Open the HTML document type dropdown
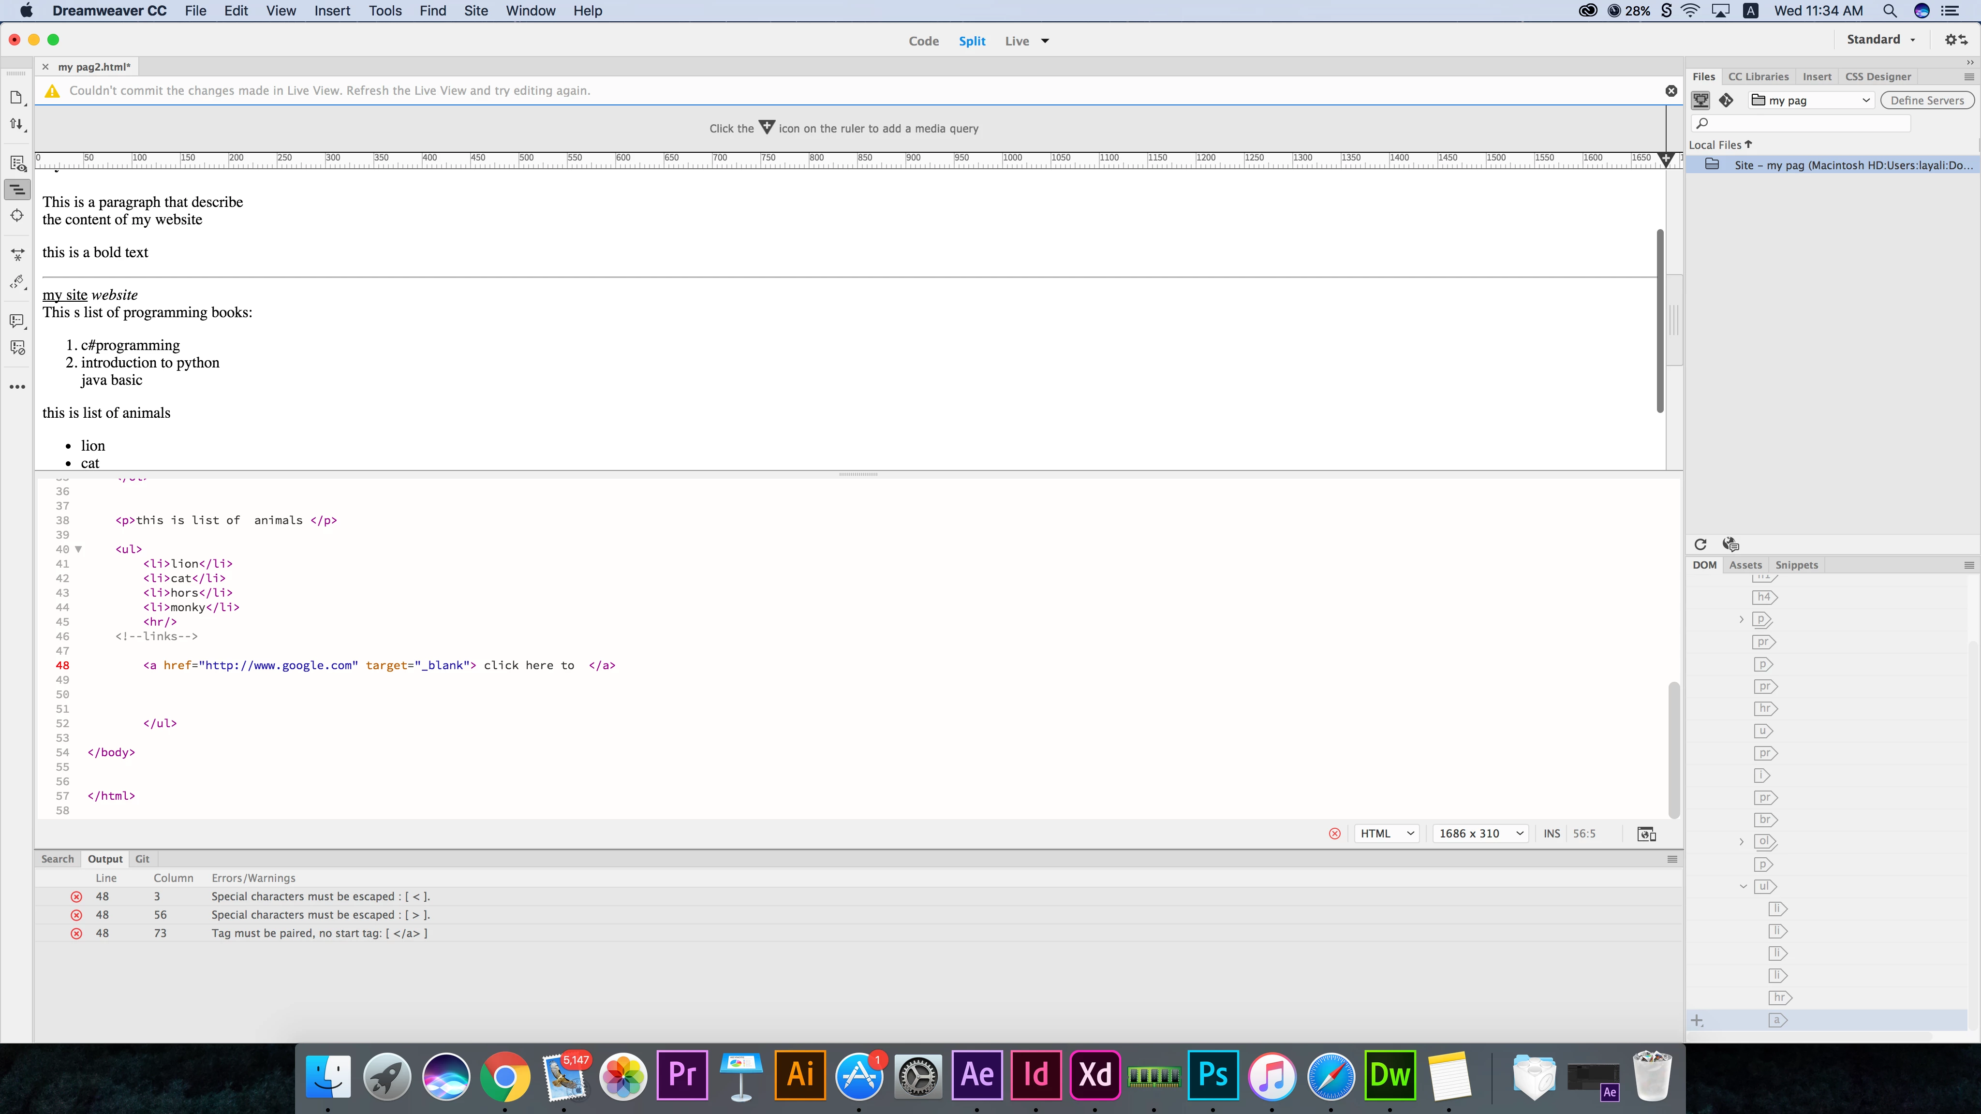1981x1114 pixels. click(1387, 834)
